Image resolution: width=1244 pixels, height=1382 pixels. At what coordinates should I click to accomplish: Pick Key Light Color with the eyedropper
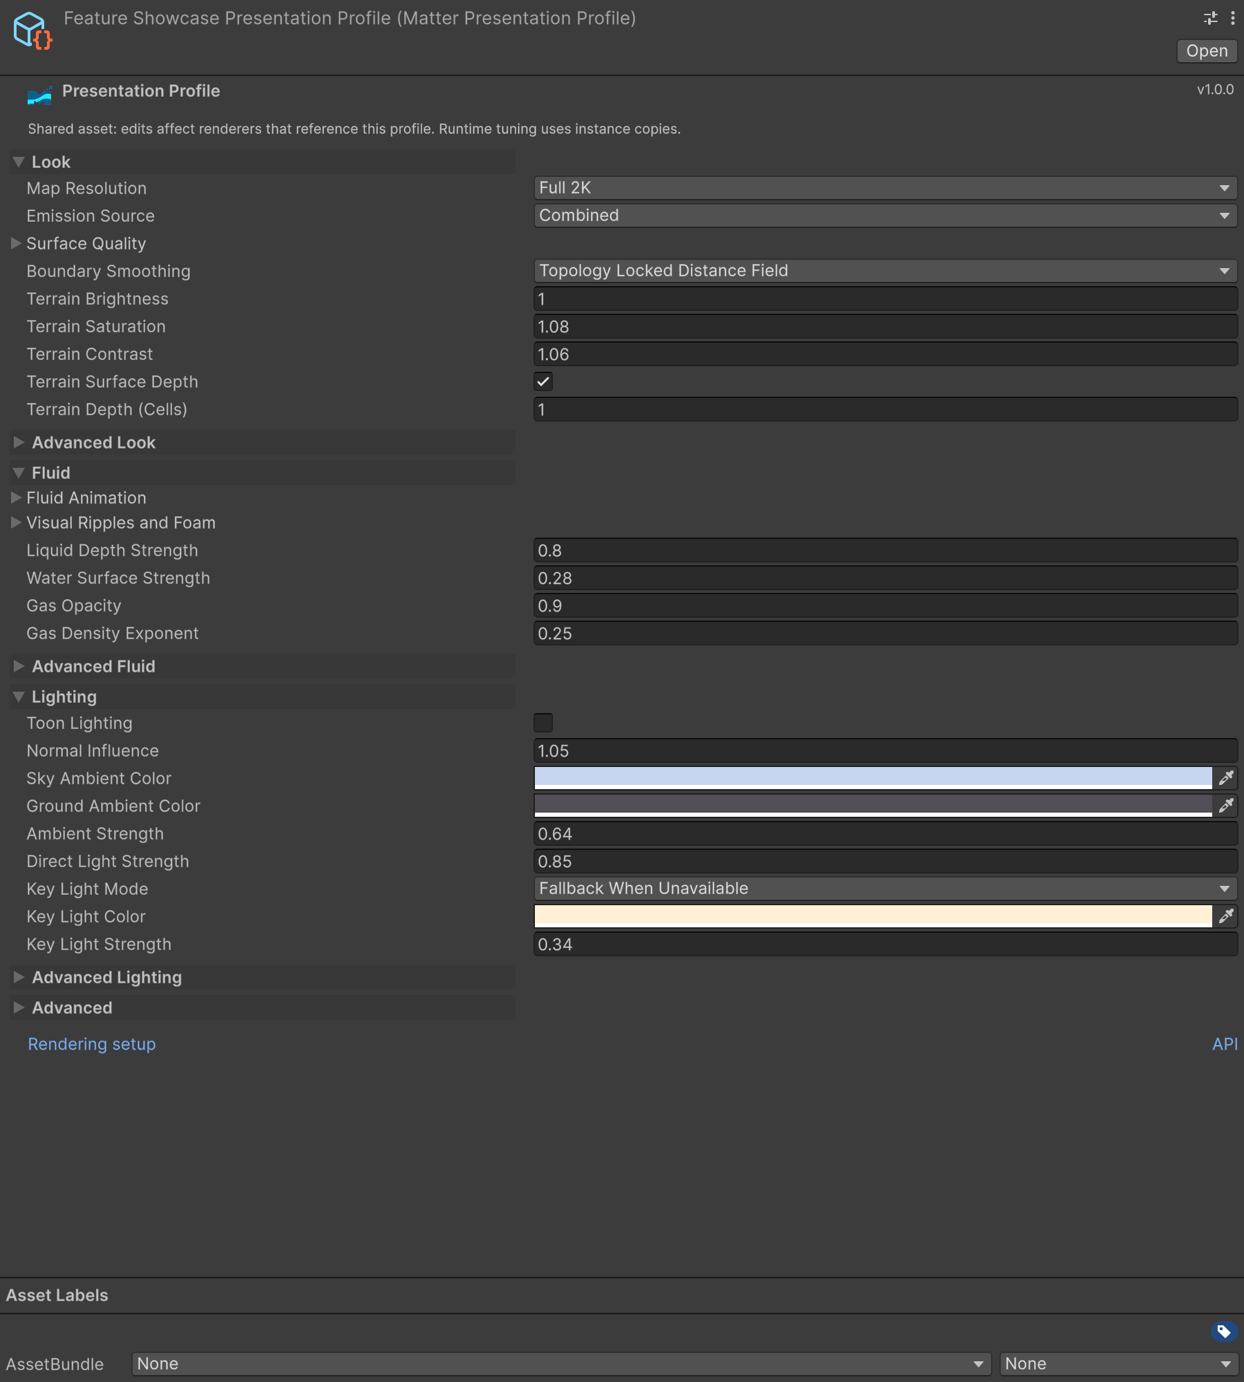point(1226,916)
